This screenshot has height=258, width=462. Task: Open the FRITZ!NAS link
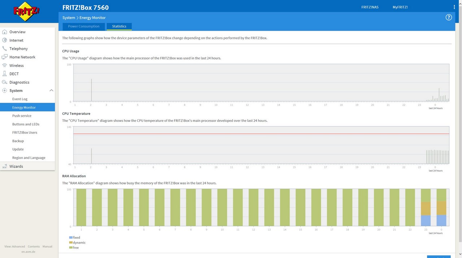(x=370, y=7)
